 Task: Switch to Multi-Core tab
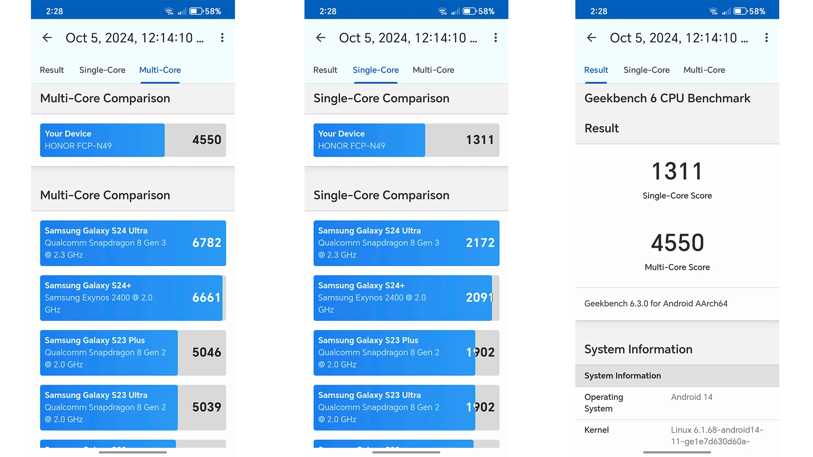[704, 69]
